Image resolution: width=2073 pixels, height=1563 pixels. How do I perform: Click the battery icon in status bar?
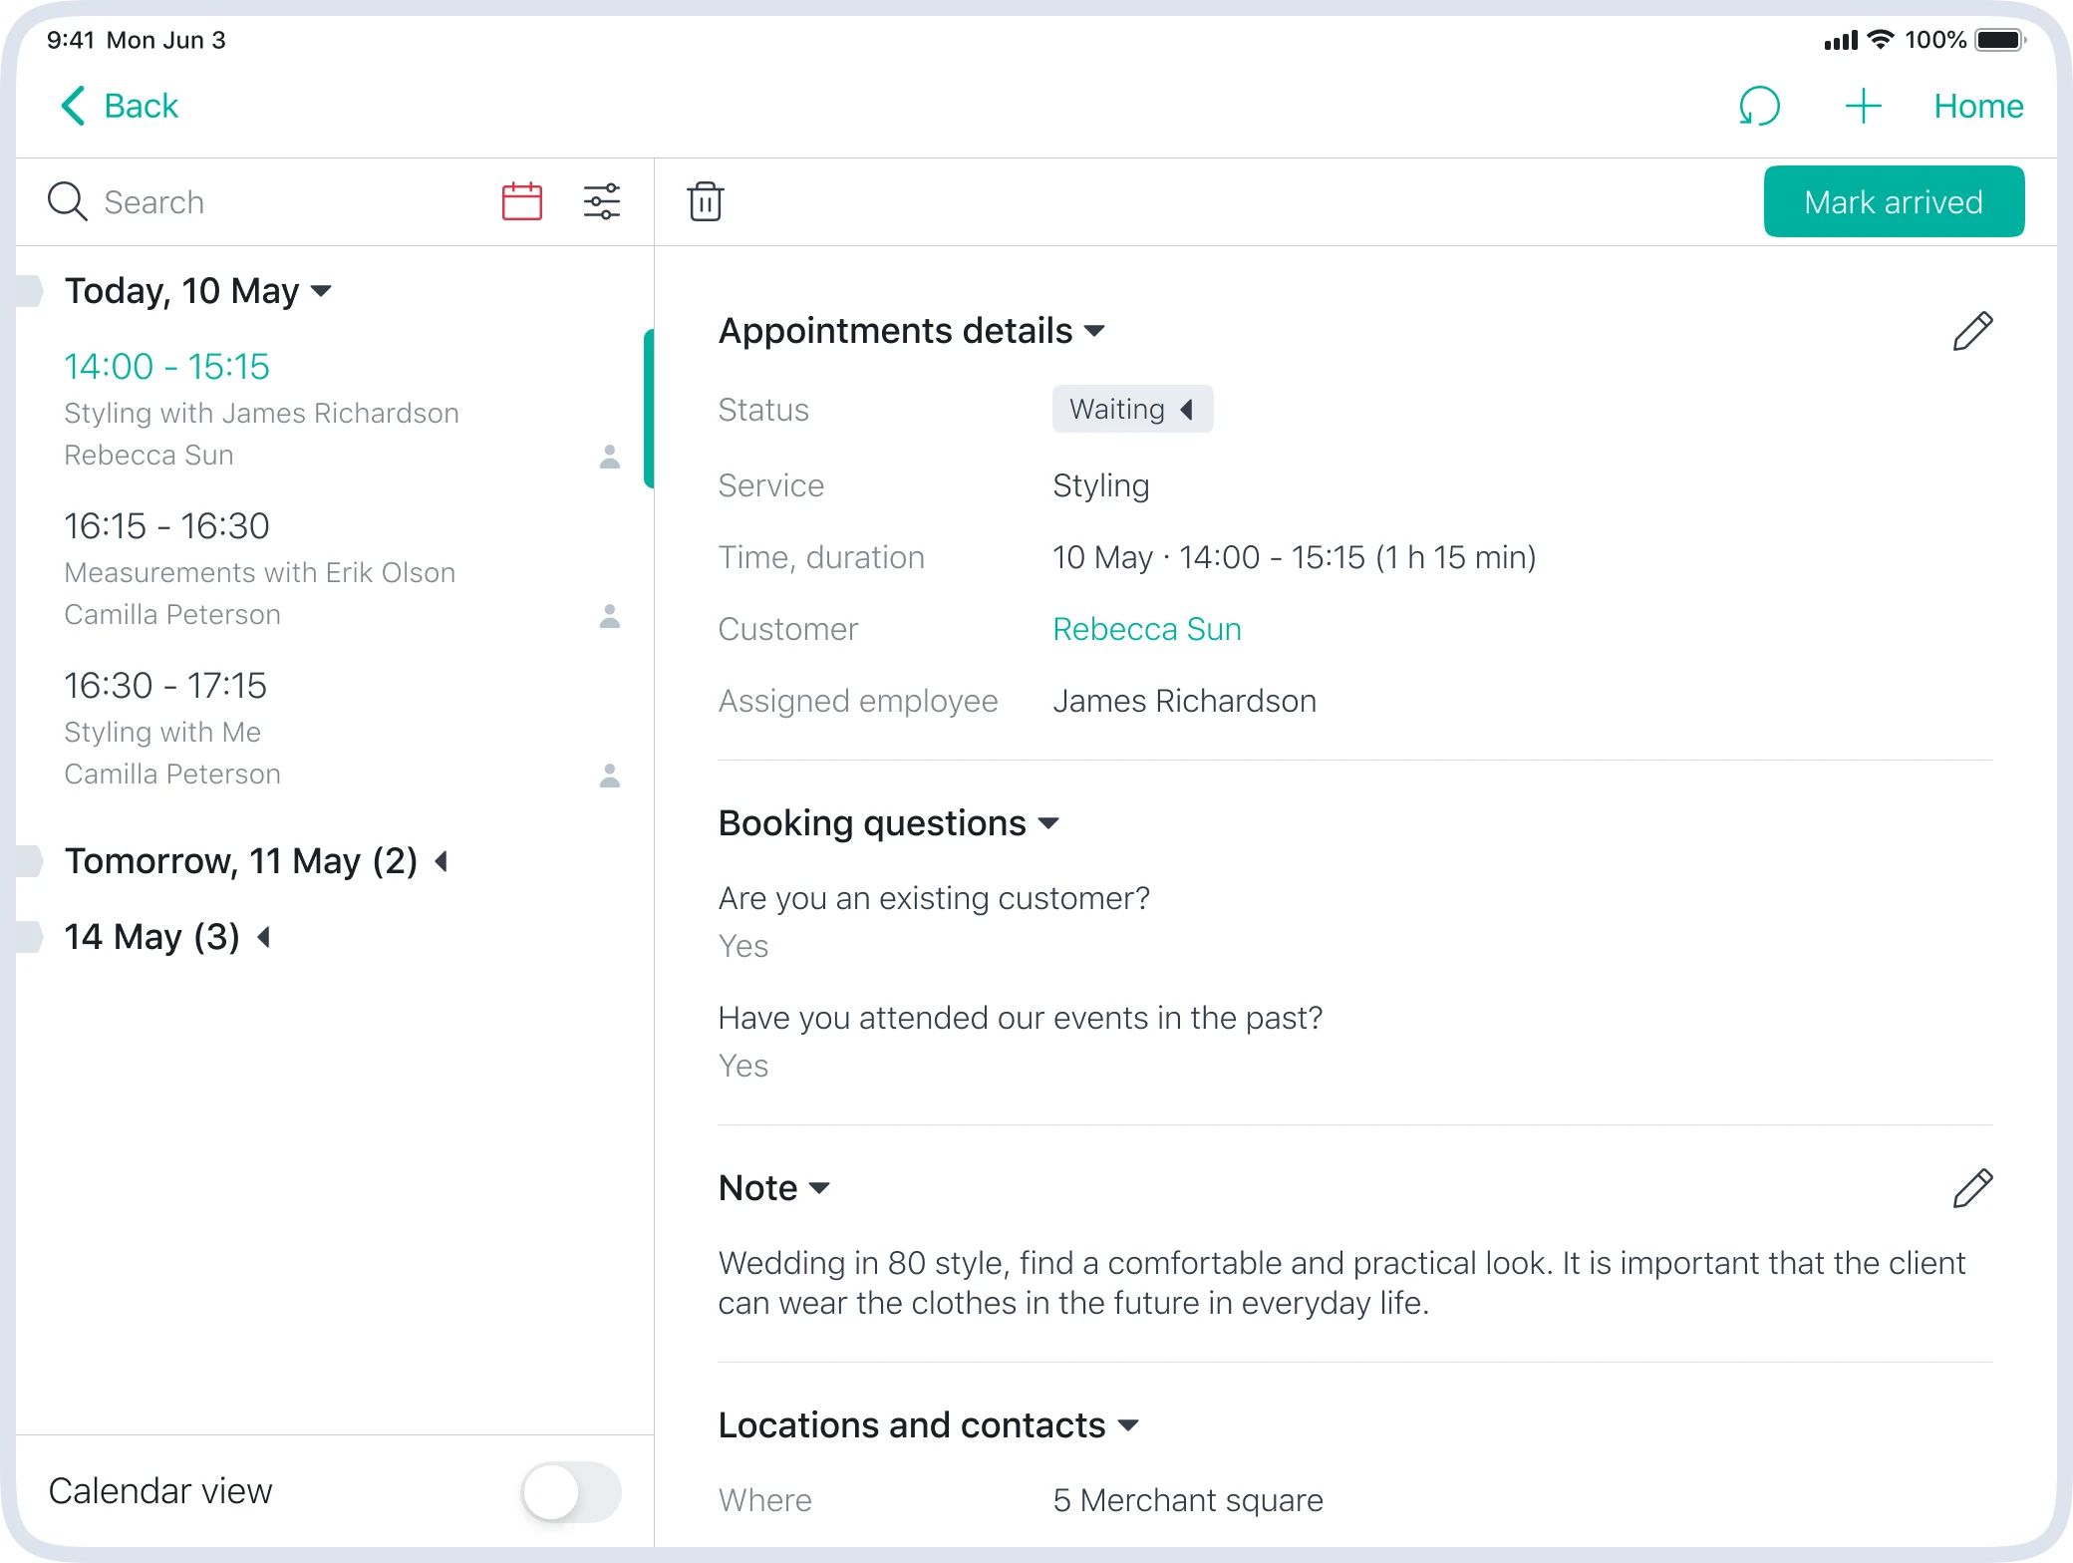2000,40
